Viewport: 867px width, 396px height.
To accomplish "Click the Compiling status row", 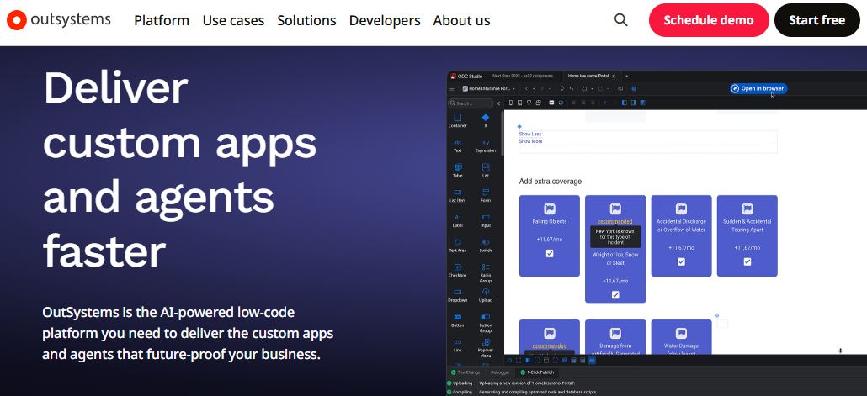I will pos(523,392).
